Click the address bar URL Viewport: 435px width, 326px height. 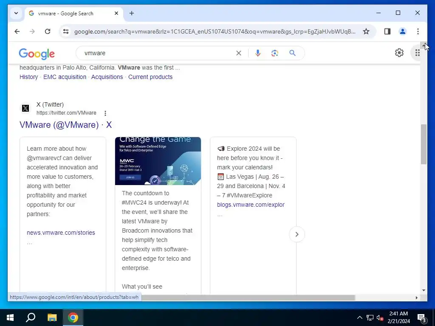(215, 31)
